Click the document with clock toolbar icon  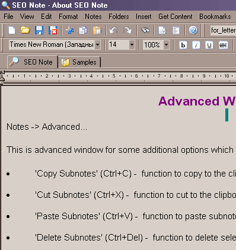coord(162,30)
